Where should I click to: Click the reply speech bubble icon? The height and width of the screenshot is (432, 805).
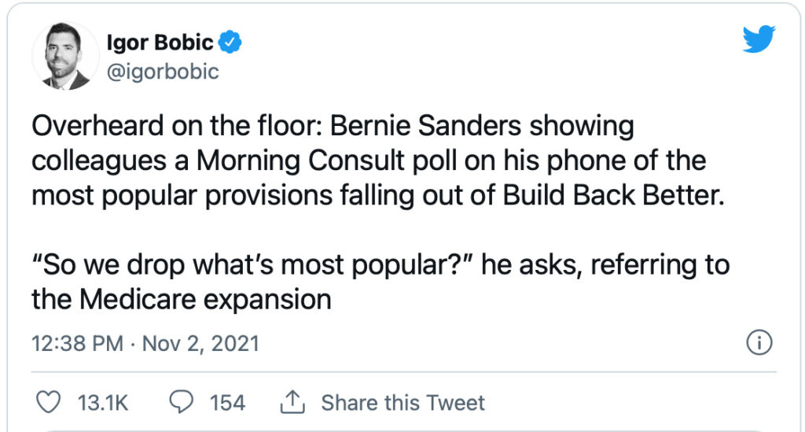[x=182, y=403]
